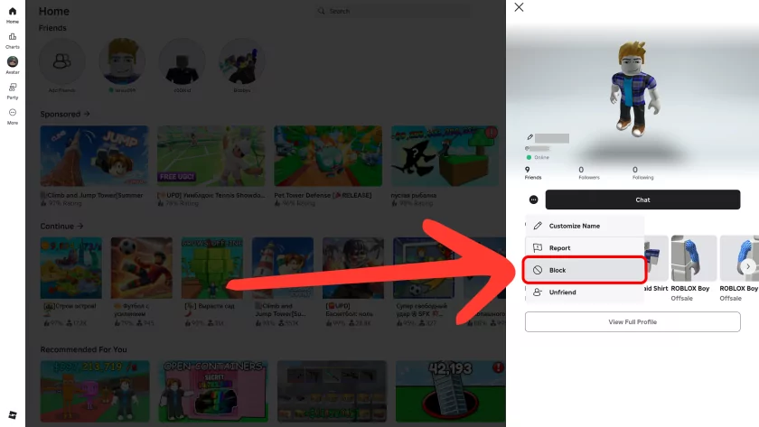Open the 0 Followers list
The height and width of the screenshot is (427, 759).
[x=588, y=173]
